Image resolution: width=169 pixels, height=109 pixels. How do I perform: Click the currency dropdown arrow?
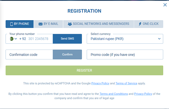click(x=159, y=39)
